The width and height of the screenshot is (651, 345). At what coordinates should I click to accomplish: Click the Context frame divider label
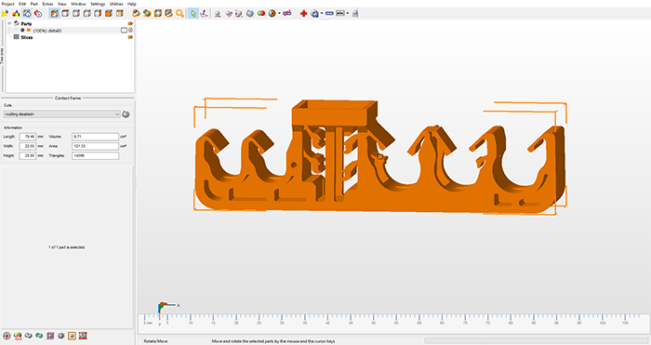click(68, 98)
